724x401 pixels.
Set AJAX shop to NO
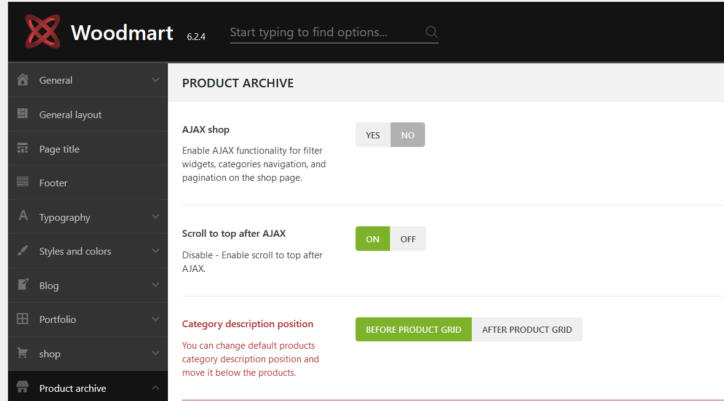coord(408,135)
